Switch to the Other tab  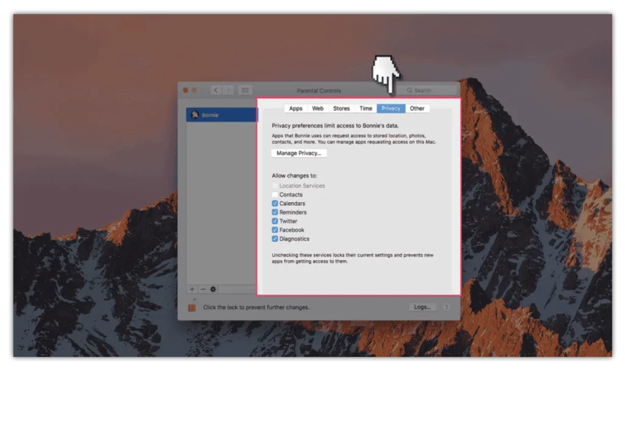pos(417,108)
